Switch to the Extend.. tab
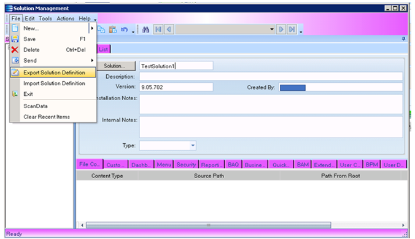Viewport: 415px width, 239px height. [325, 165]
